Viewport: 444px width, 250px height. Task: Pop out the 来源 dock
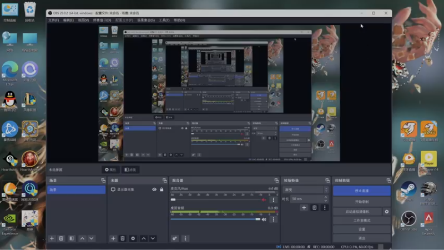point(164,181)
